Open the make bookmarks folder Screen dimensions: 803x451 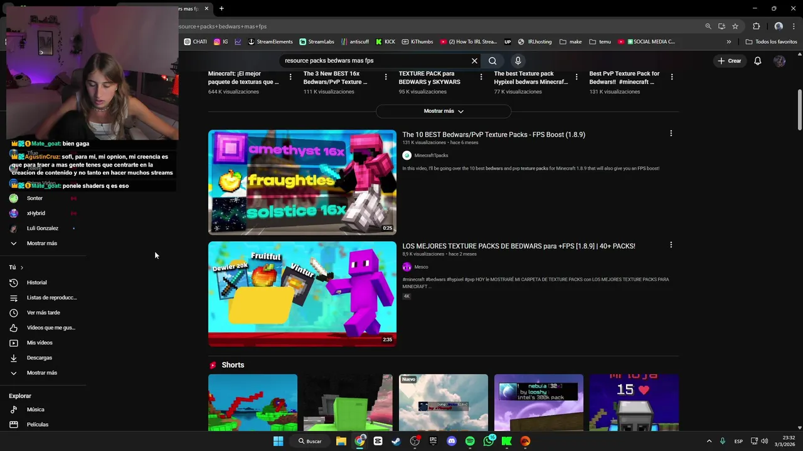[x=571, y=42]
